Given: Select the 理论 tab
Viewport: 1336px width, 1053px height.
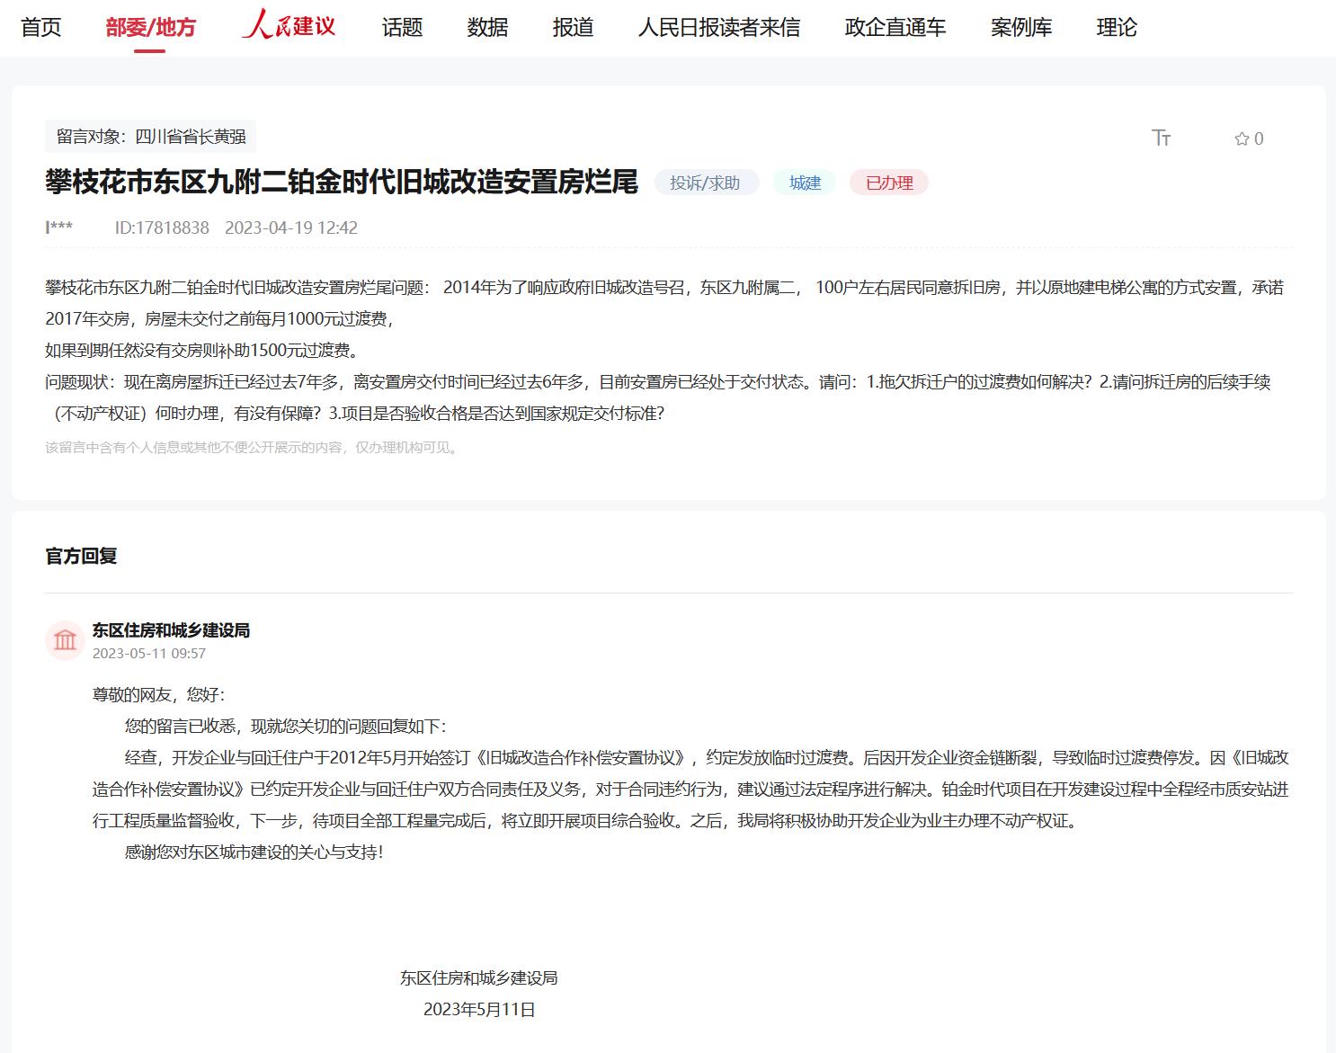Looking at the screenshot, I should [x=1117, y=28].
